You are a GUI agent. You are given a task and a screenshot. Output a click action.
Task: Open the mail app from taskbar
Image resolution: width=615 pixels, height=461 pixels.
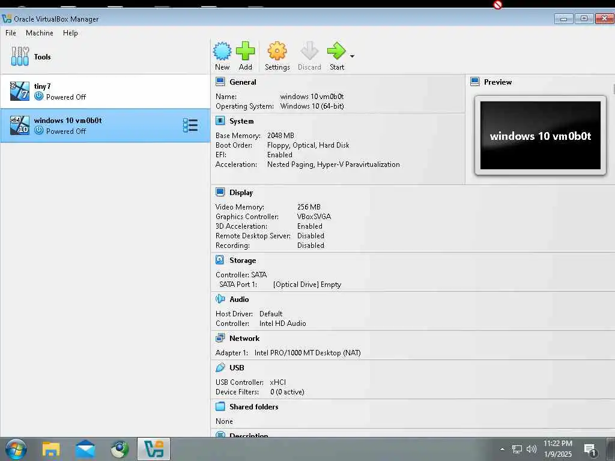[x=85, y=449]
